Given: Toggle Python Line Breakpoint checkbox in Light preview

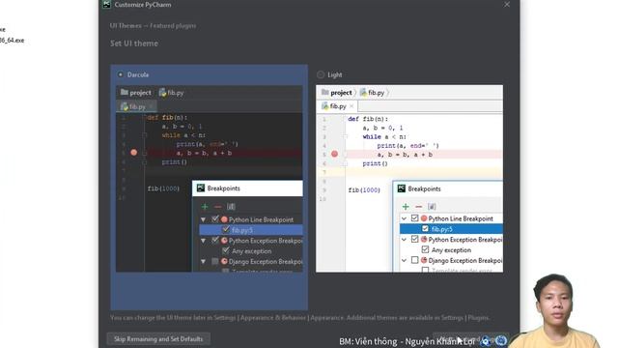Looking at the screenshot, I should click(414, 217).
